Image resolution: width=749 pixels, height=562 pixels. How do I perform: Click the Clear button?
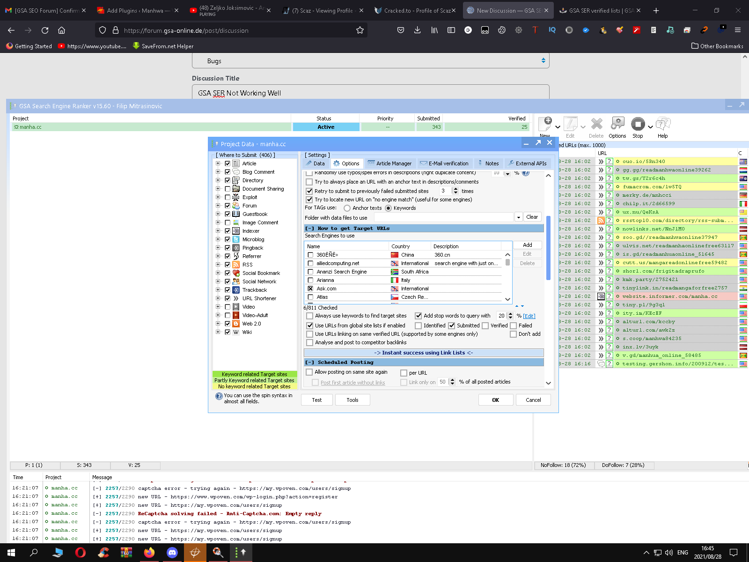[532, 217]
